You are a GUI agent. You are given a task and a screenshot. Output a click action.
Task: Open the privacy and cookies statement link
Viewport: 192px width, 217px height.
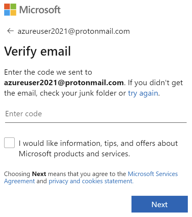[91, 181]
